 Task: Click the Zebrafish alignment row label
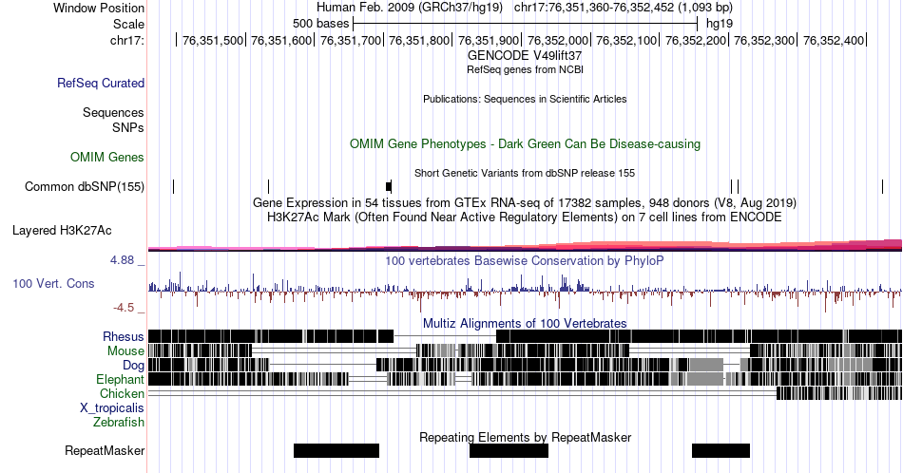tap(119, 422)
